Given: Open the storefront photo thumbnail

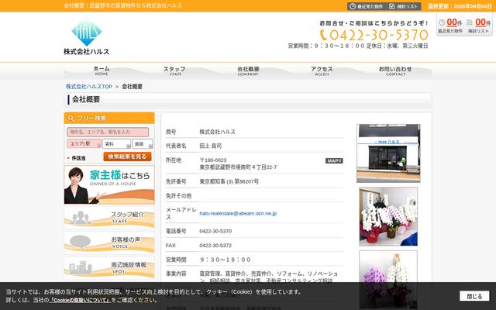Looking at the screenshot, I should (x=388, y=153).
